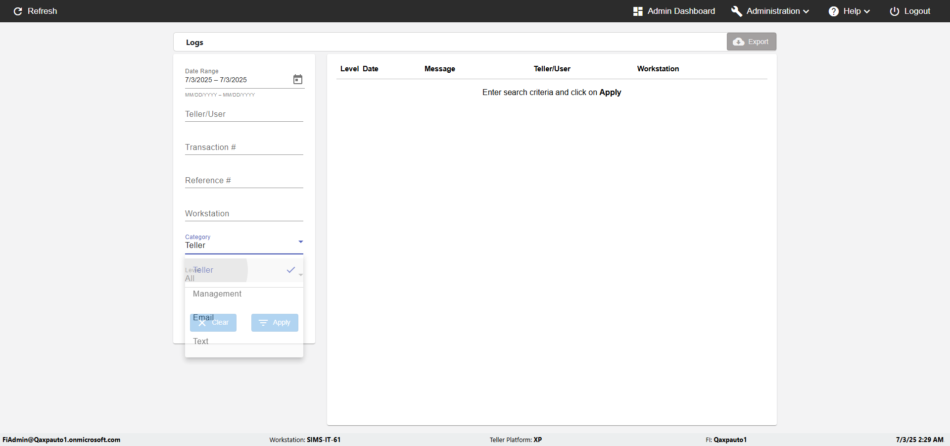The height and width of the screenshot is (446, 950).
Task: Focus the Transaction # filter field
Action: tap(244, 147)
